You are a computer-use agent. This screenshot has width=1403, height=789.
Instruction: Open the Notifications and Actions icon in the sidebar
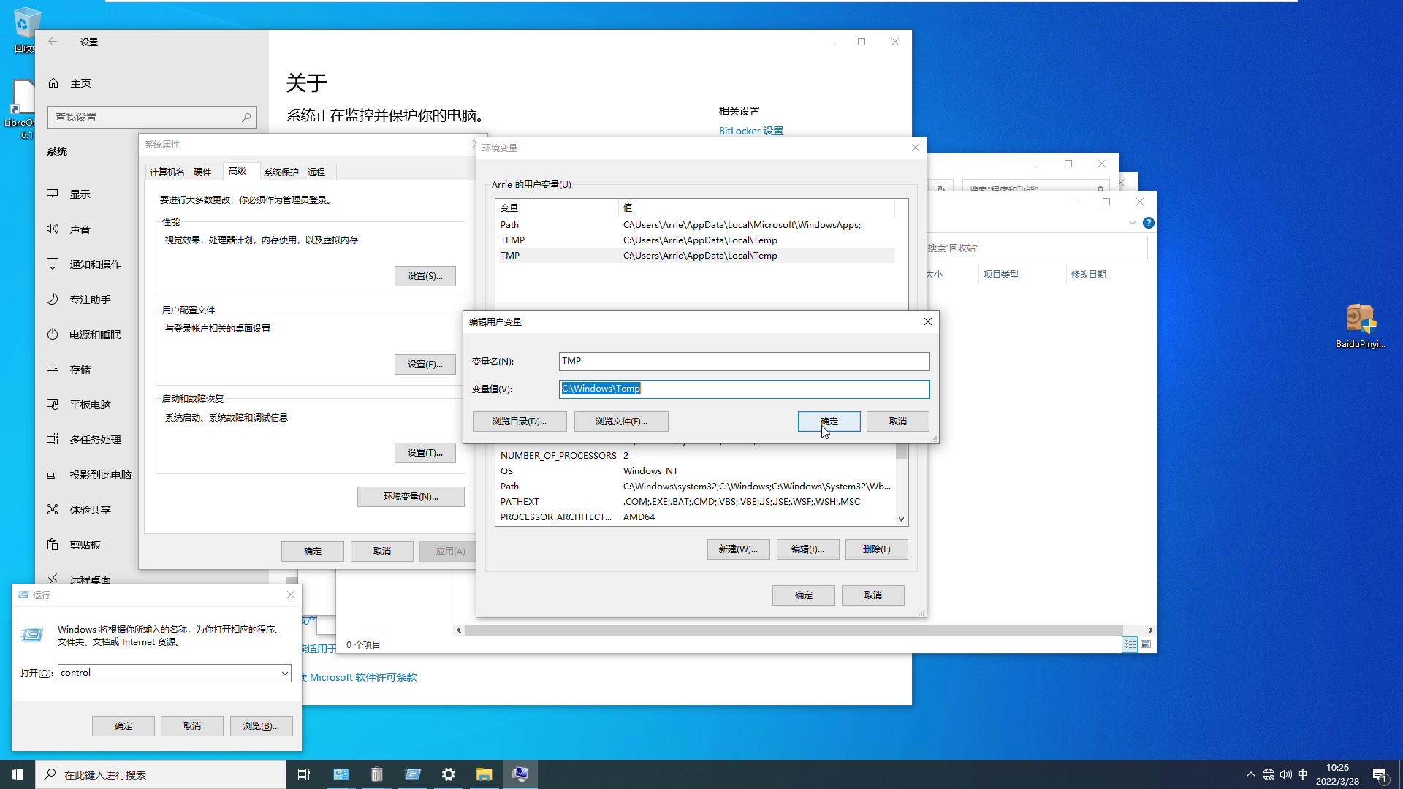point(53,264)
